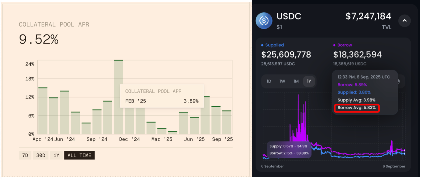Select the ALL TIME range
Screen dimensions: 422x180
point(79,155)
